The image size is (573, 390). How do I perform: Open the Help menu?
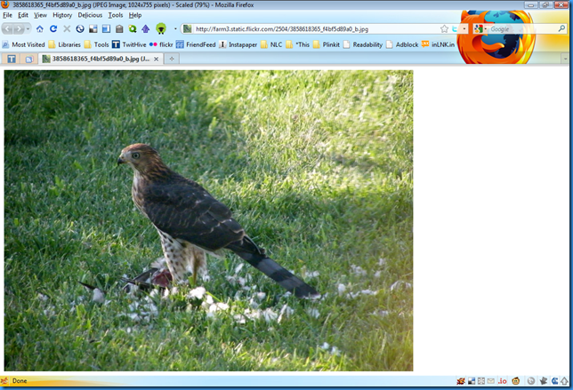135,15
